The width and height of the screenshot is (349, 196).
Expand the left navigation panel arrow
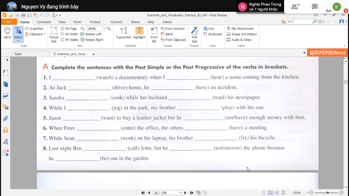[7, 60]
